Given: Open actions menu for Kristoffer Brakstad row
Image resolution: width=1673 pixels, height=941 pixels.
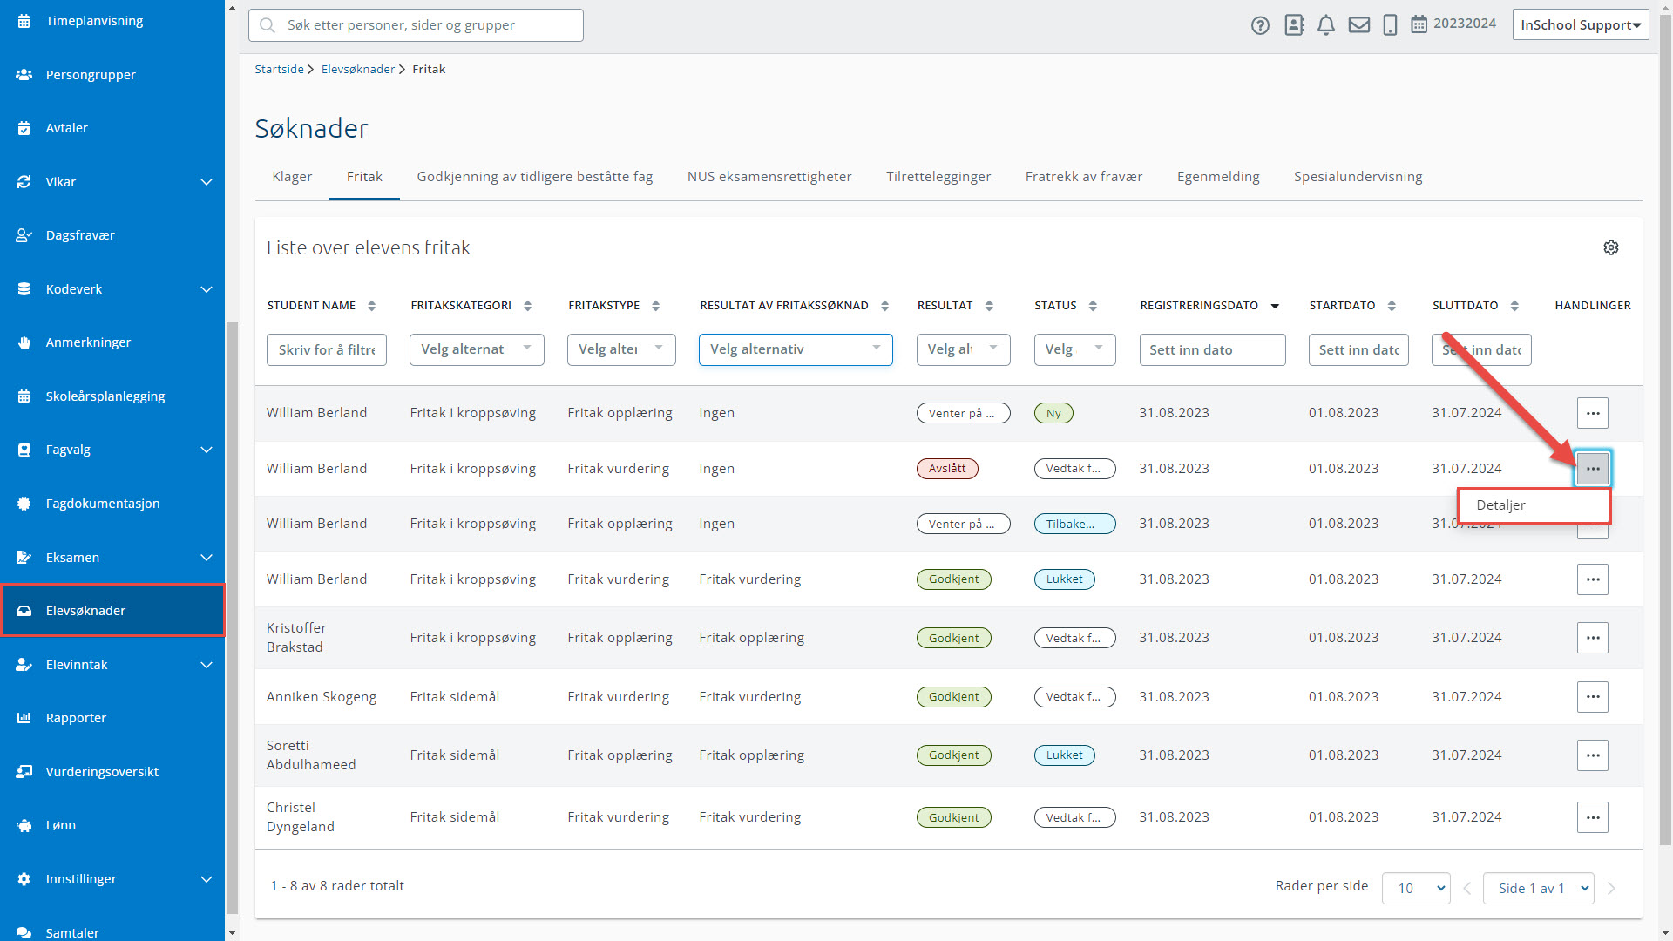Looking at the screenshot, I should coord(1592,638).
